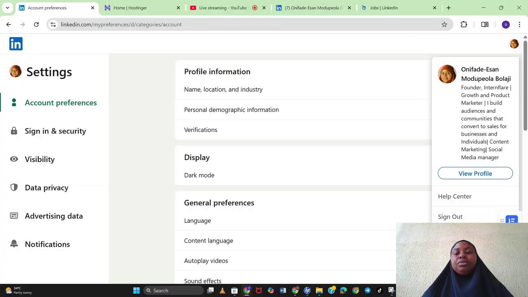Close the Home | Hostinger tab
The height and width of the screenshot is (297, 528).
coord(178,7)
